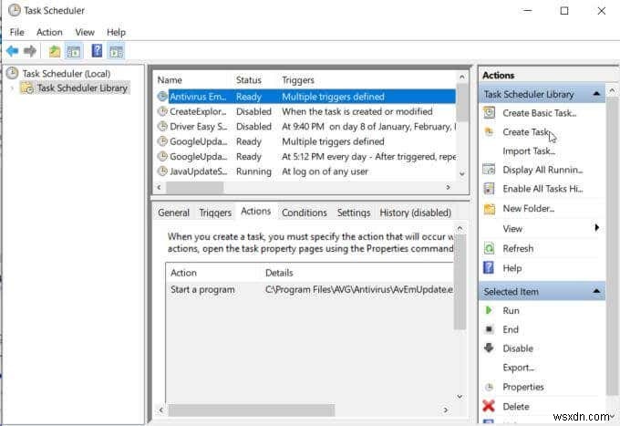Viewport: 620px width, 426px height.
Task: Select Task Scheduler (Local) tree item
Action: click(x=66, y=74)
